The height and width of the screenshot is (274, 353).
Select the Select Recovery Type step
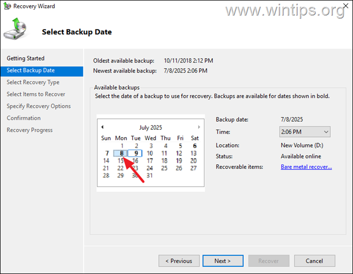[33, 82]
